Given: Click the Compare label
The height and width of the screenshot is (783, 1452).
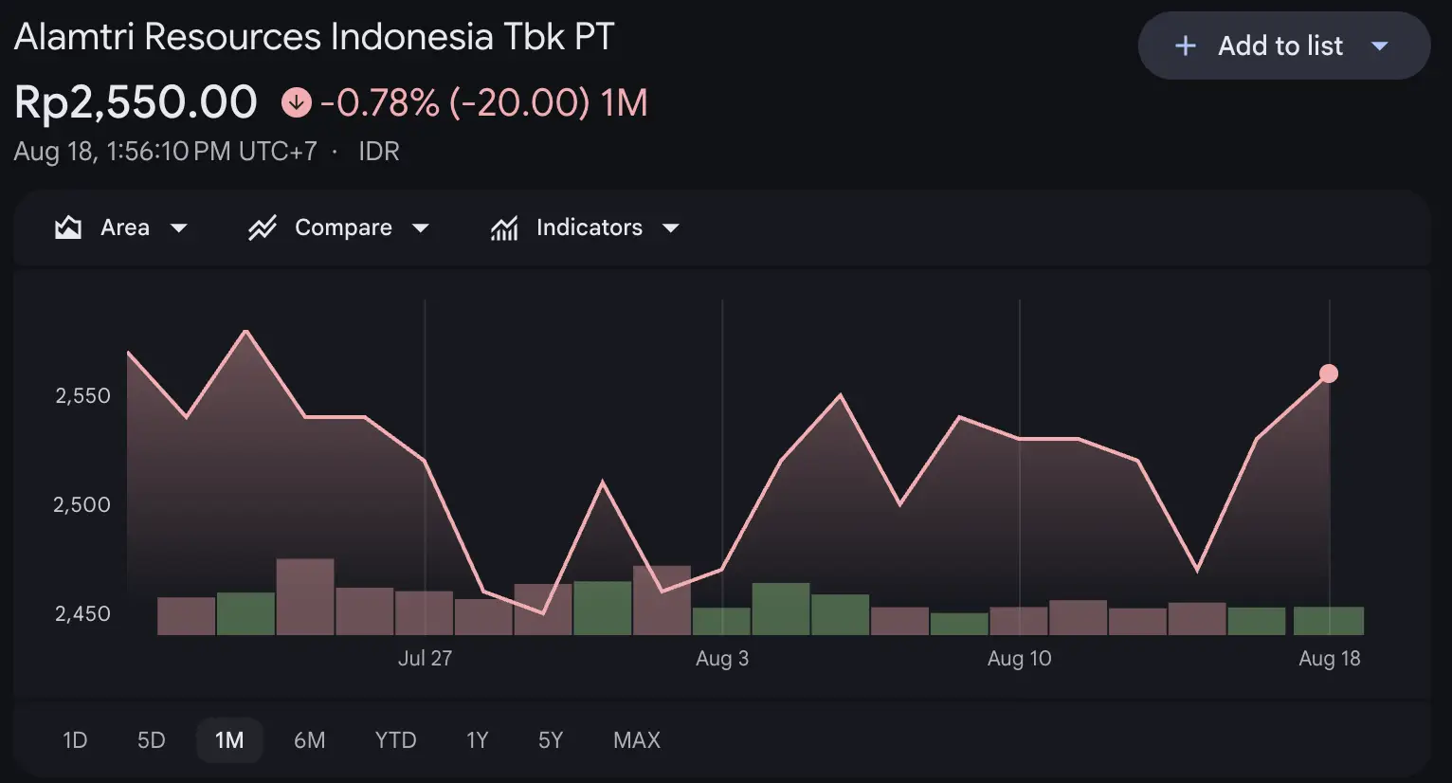Looking at the screenshot, I should click(x=343, y=228).
